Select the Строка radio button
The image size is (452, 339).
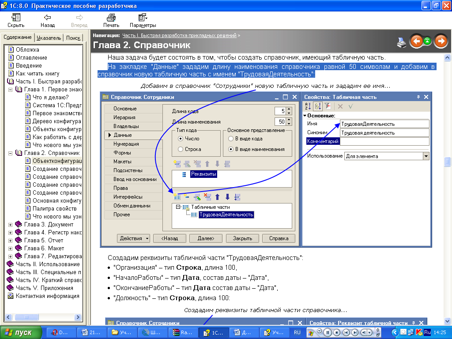(x=181, y=150)
